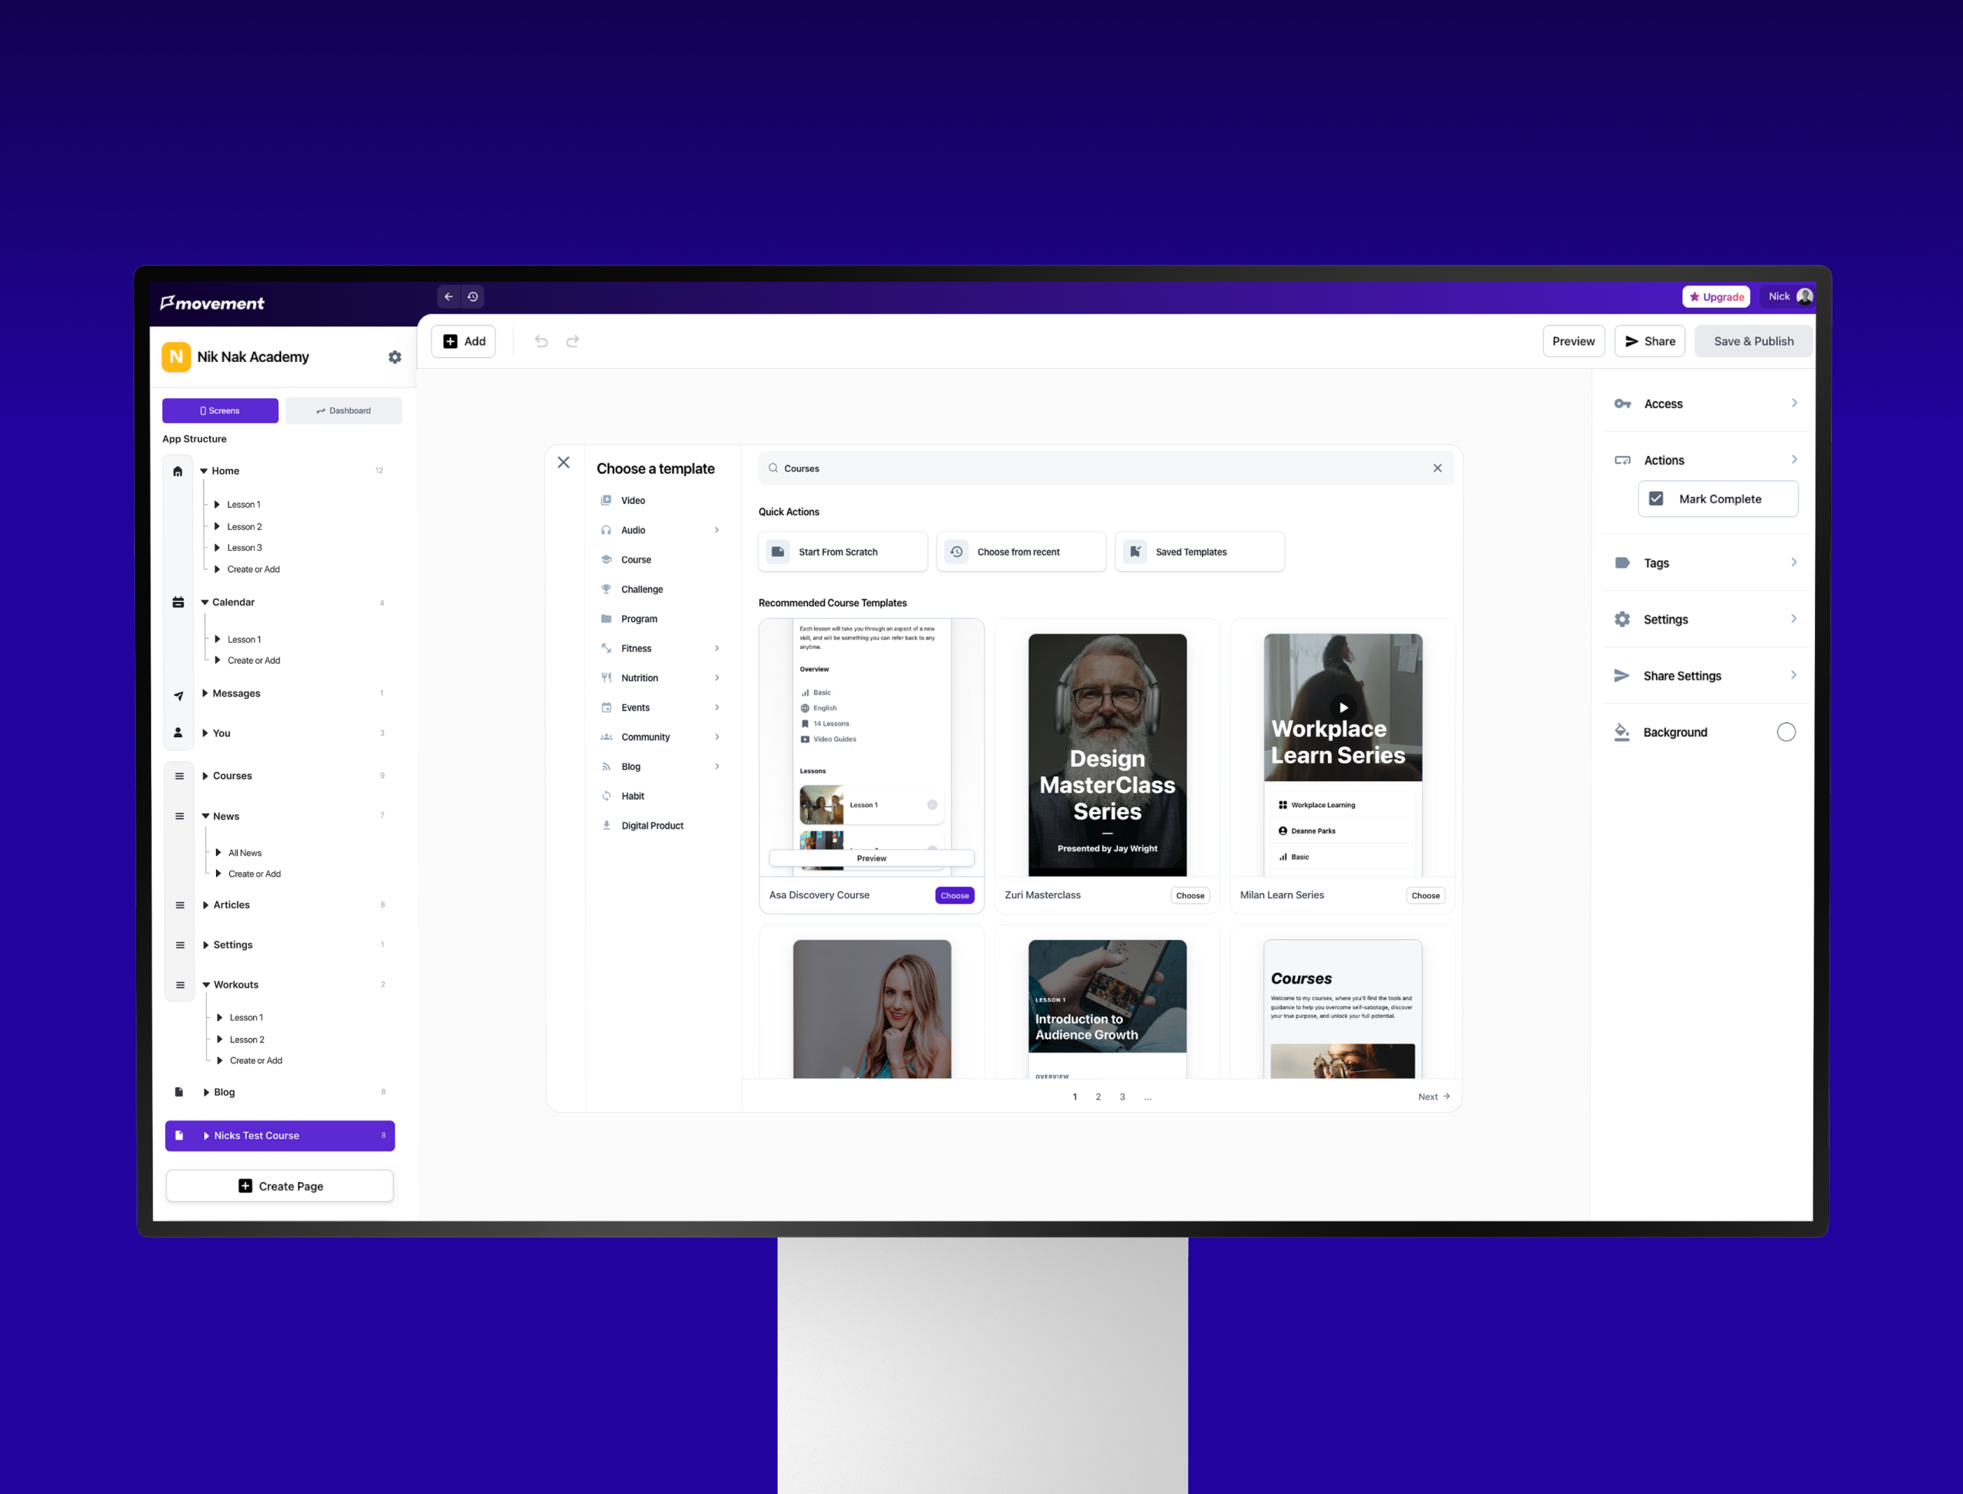The width and height of the screenshot is (1963, 1494).
Task: Expand the Articles tree section
Action: tap(205, 905)
